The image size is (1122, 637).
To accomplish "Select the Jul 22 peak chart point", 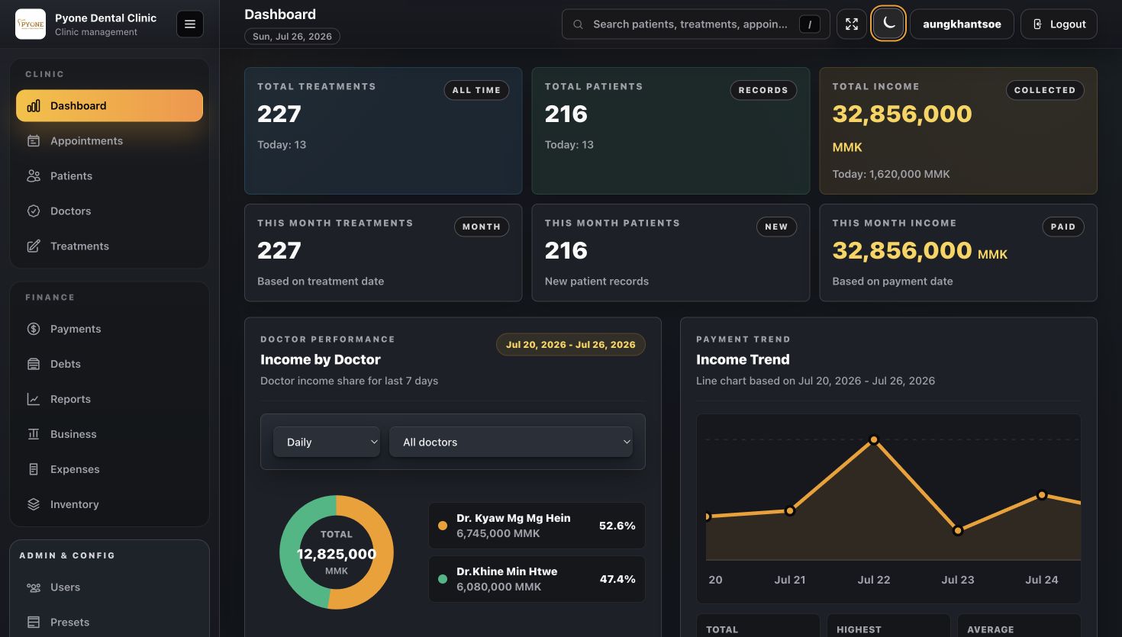I will (x=874, y=439).
